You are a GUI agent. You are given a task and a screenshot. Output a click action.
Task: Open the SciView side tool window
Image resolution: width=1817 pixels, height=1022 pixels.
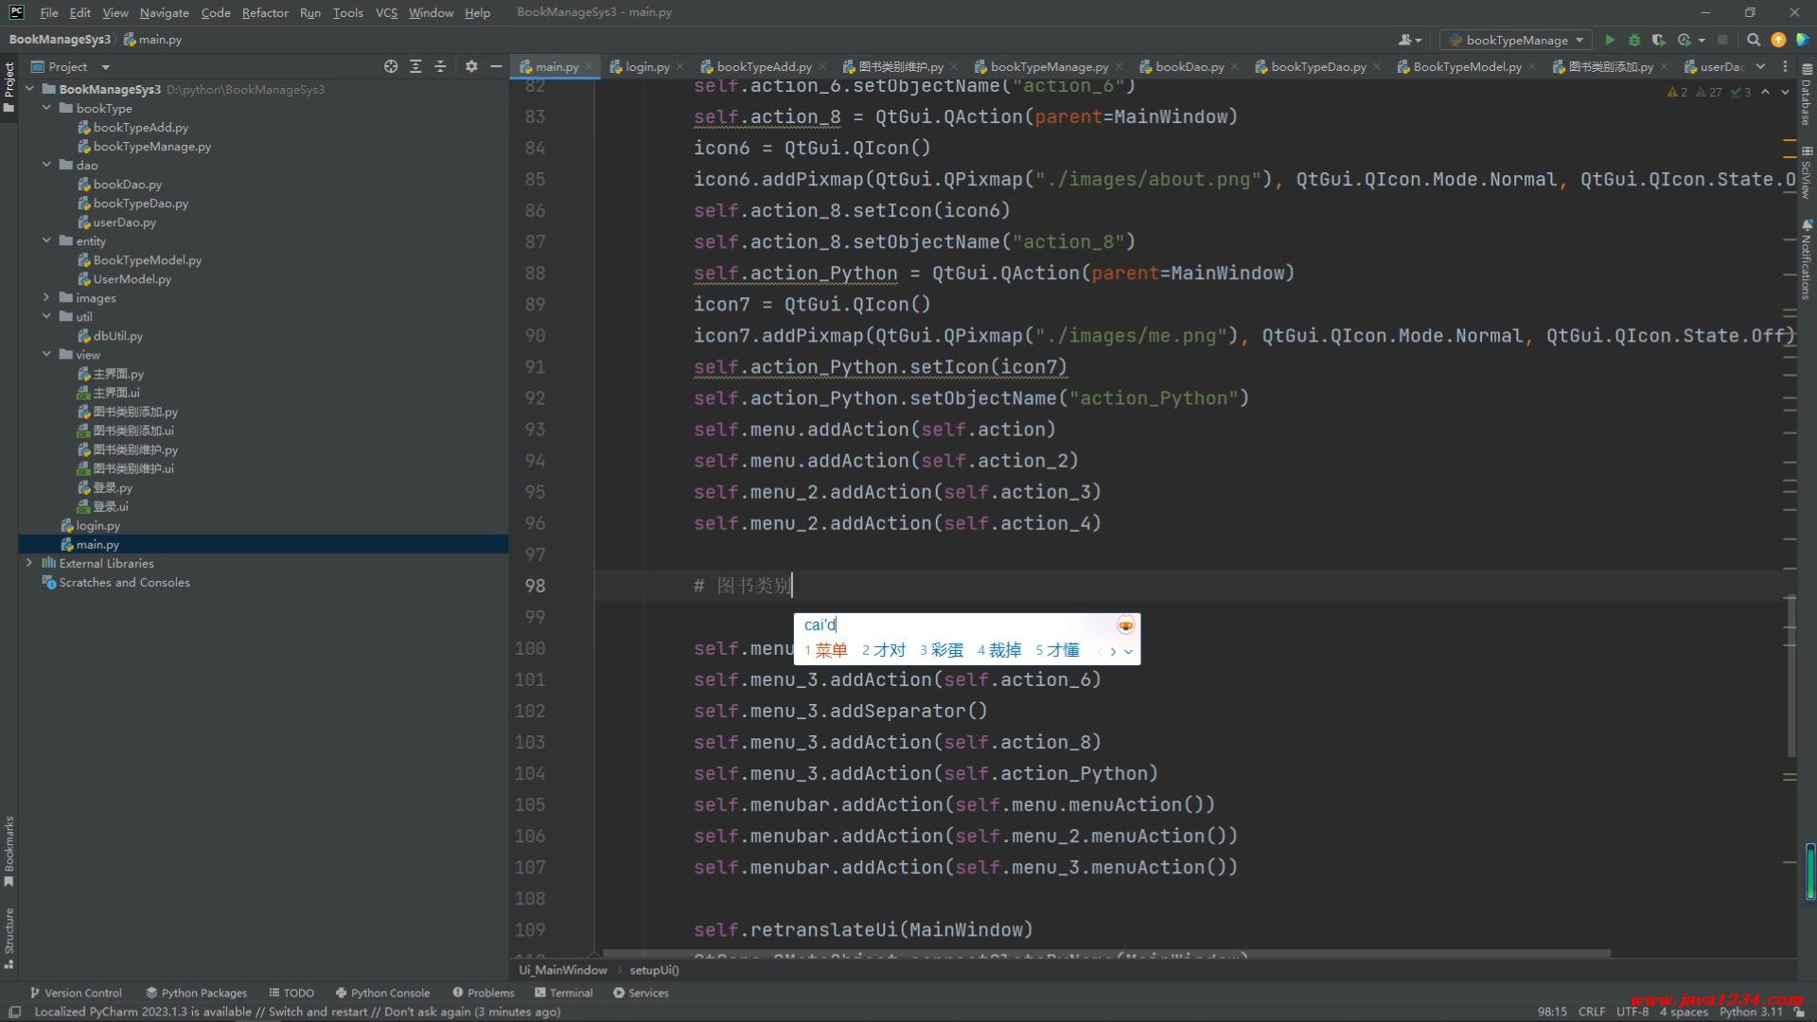point(1807,172)
